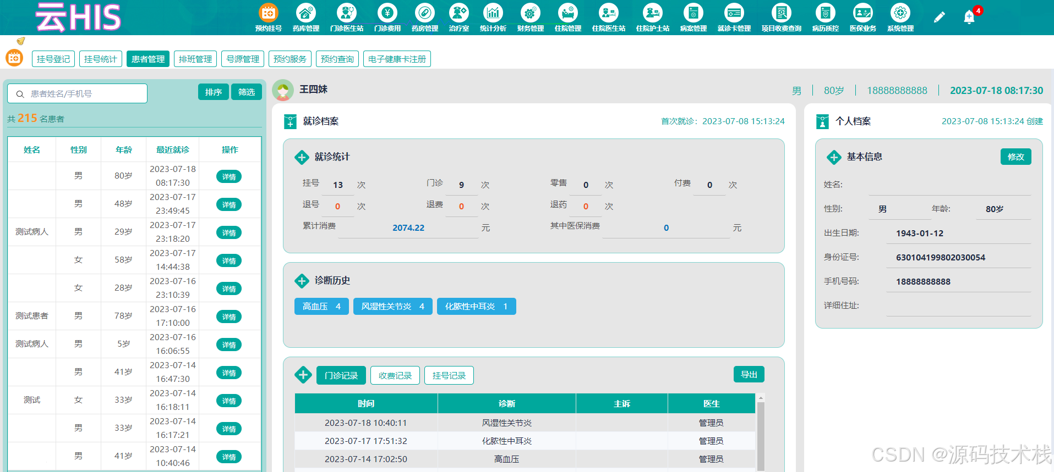Open the 统计分析 chart icon
The width and height of the screenshot is (1054, 472).
493,13
